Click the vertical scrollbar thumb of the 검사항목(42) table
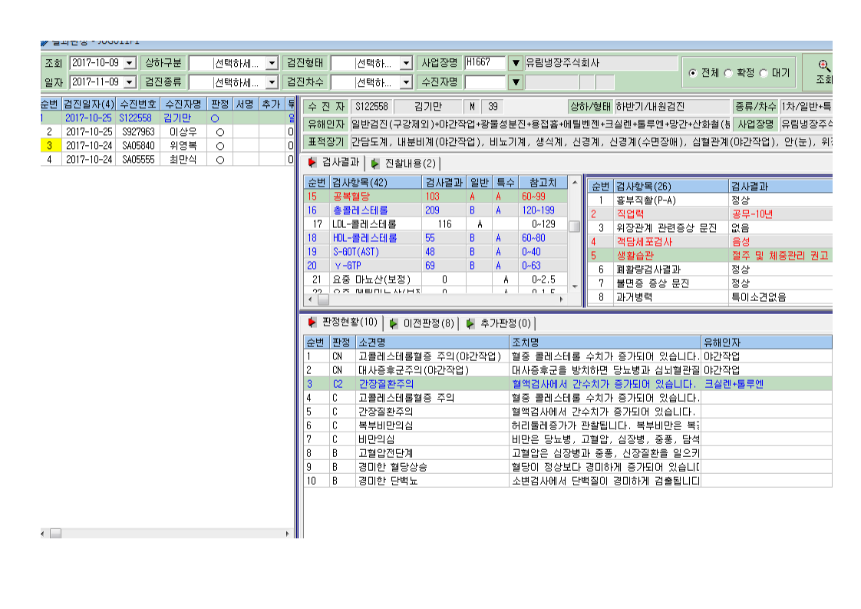This screenshot has width=861, height=609. coord(574,227)
